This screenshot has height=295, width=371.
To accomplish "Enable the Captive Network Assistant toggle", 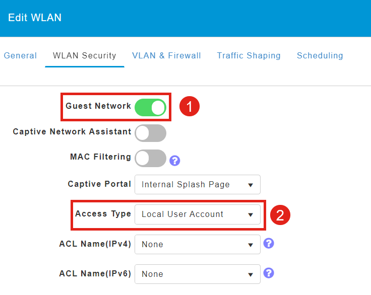I will pos(151,133).
